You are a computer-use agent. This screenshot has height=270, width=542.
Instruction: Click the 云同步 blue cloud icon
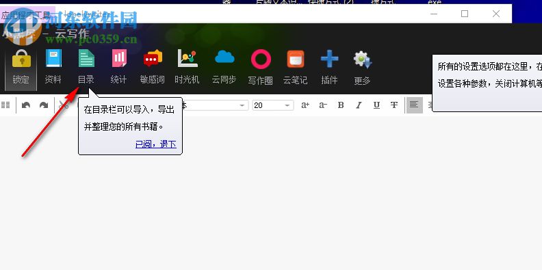click(224, 57)
